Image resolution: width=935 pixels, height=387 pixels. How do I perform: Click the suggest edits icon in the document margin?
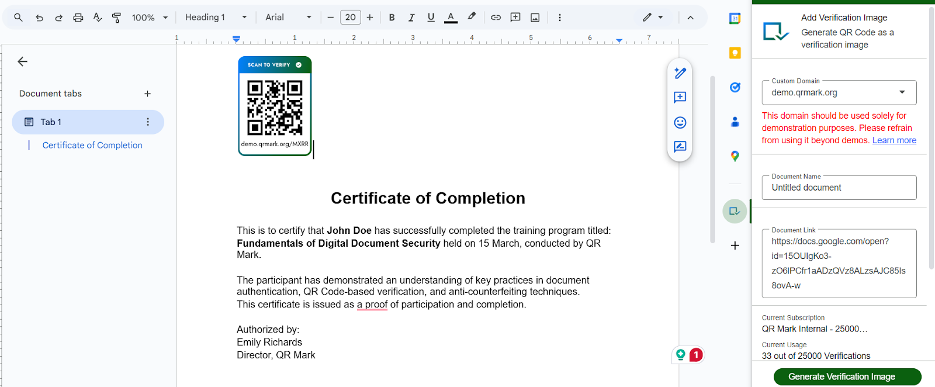(680, 73)
